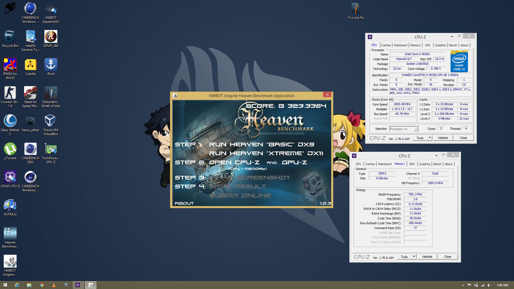Select Darksiders Wrath of War icon

[x=51, y=97]
